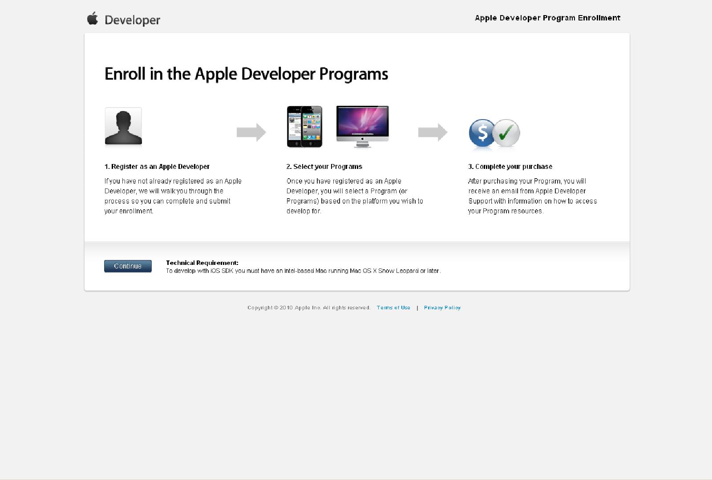
Task: Click the green checkmark icon
Action: coord(506,133)
